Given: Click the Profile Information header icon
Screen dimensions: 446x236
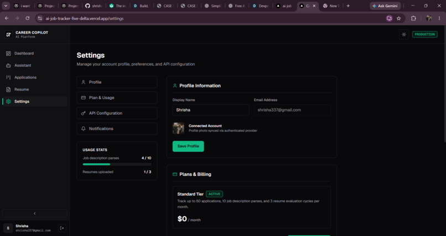Looking at the screenshot, I should pyautogui.click(x=175, y=85).
